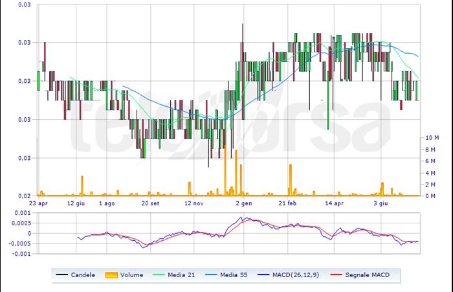This screenshot has height=292, width=453.
Task: Click the -0,0005 MACD axis label
Action: (19, 243)
